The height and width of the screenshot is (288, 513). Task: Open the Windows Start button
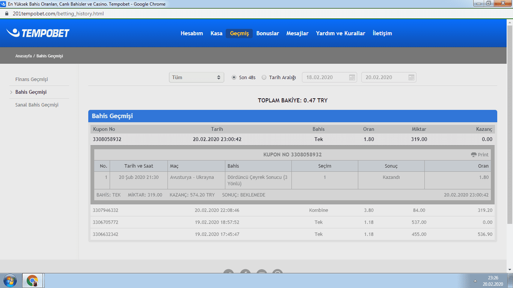coord(10,280)
